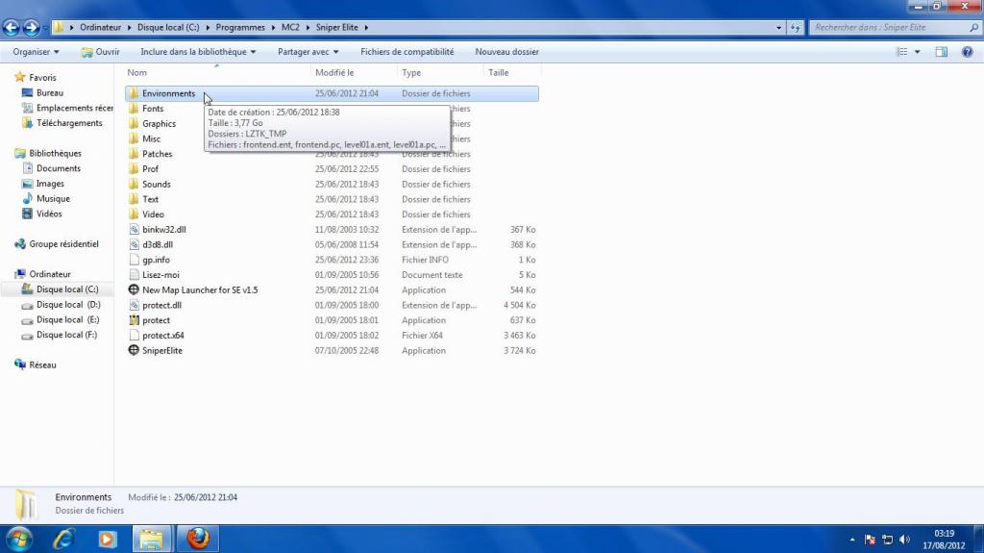Select Téléchargements in the sidebar
The height and width of the screenshot is (553, 984).
point(69,123)
